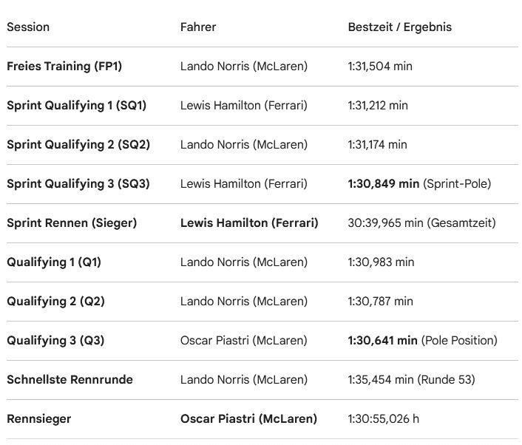This screenshot has width=522, height=445.
Task: Click the Session column header
Action: [x=28, y=27]
